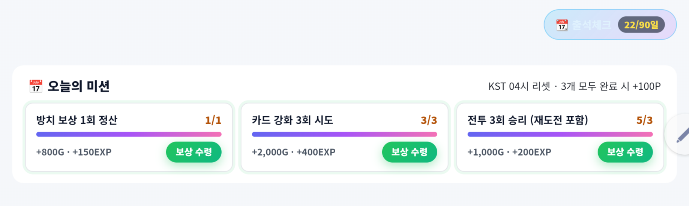Claim reward for 전투 3회 승리 mission
The image size is (689, 206).
point(625,152)
